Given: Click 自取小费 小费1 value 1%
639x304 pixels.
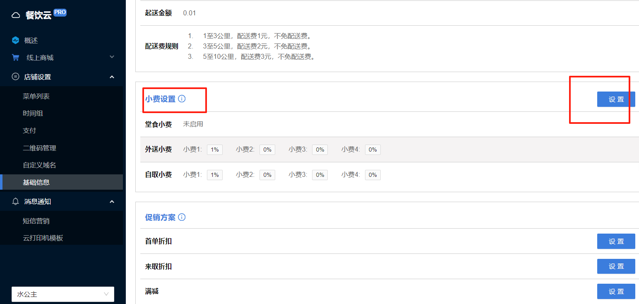Looking at the screenshot, I should coord(215,175).
